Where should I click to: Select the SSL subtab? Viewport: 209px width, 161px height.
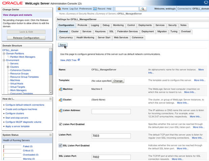point(111,31)
